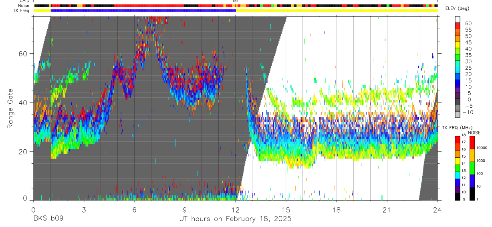This screenshot has height=227, width=492.
Task: Click the "55" value on ELEV legend
Action: [x=468, y=30]
